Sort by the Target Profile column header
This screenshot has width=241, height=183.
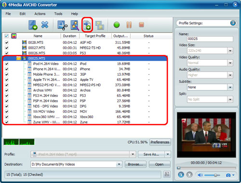[x=95, y=36]
